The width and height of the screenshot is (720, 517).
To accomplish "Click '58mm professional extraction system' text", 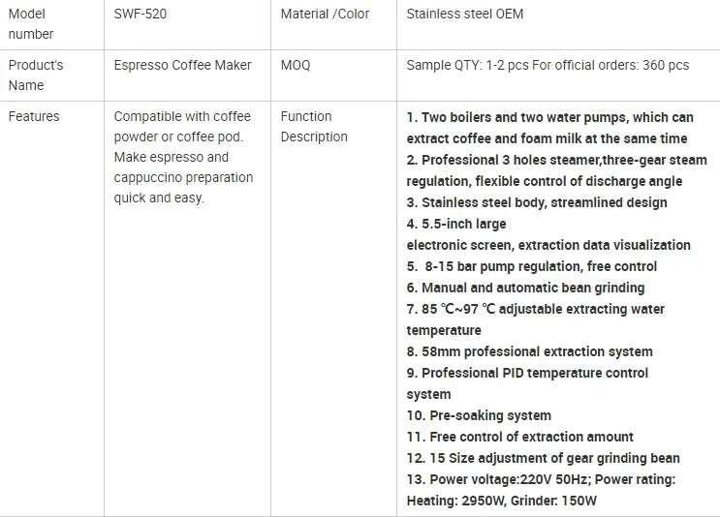I will coord(529,351).
